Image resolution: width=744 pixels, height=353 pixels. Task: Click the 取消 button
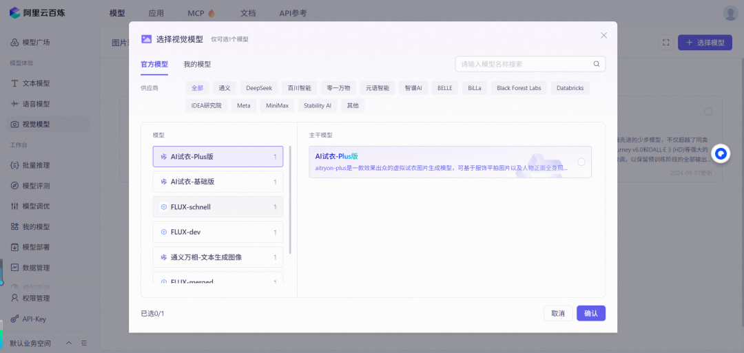pyautogui.click(x=558, y=313)
